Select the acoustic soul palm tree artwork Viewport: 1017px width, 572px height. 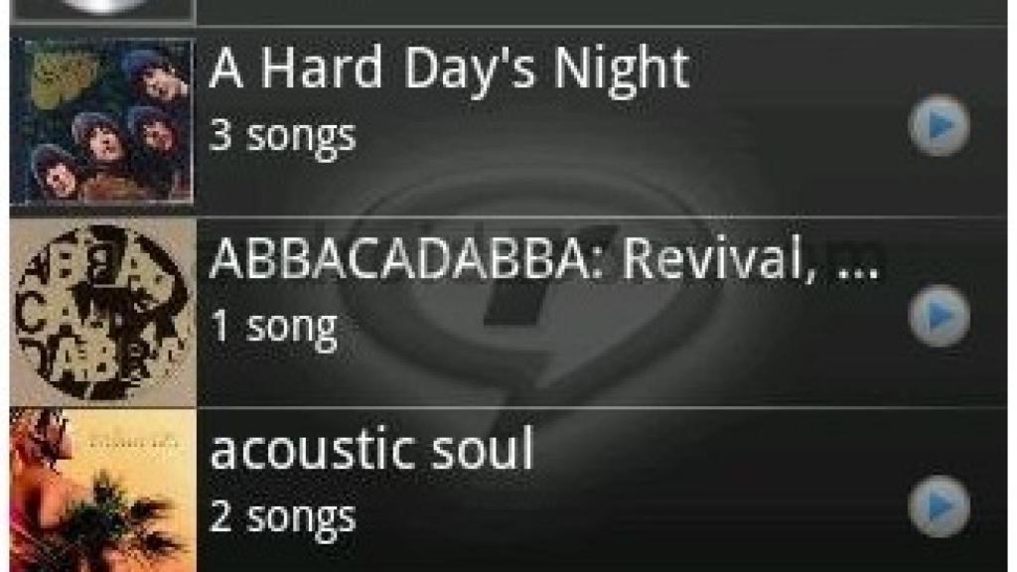click(103, 491)
